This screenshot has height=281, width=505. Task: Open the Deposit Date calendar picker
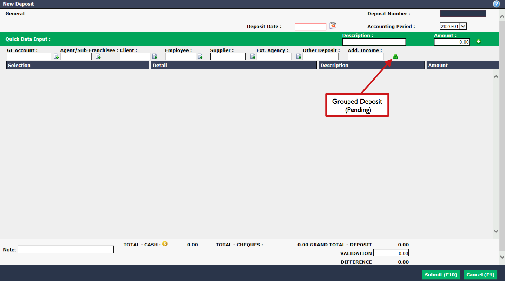point(333,26)
